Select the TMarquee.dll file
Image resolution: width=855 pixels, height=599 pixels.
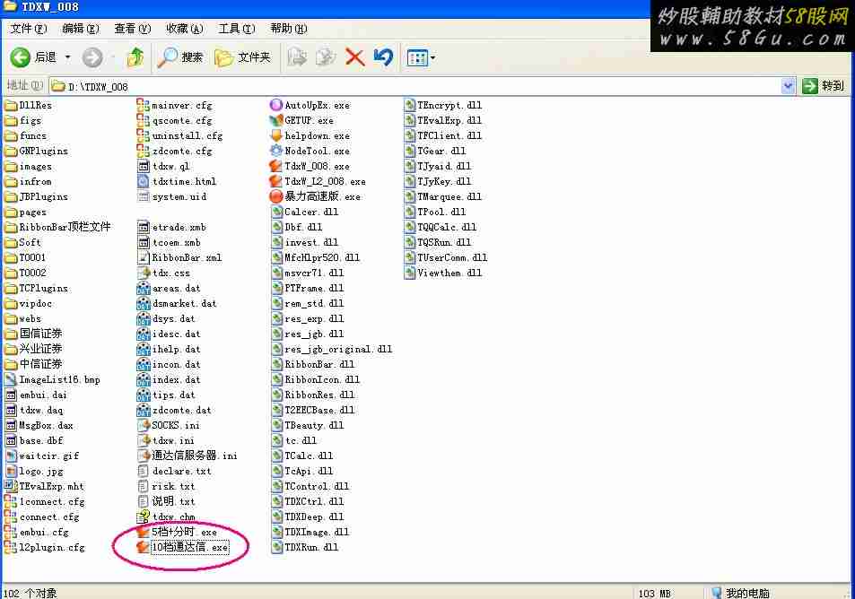pyautogui.click(x=443, y=196)
